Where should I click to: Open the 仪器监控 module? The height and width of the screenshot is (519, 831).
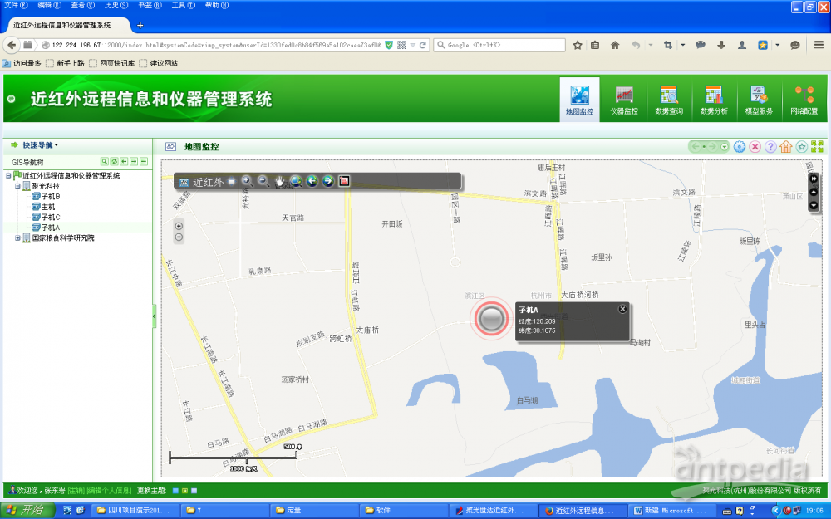624,100
